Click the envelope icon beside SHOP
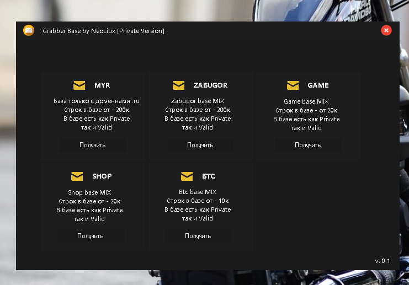Screen dimensions: 409x285 pyautogui.click(x=77, y=176)
